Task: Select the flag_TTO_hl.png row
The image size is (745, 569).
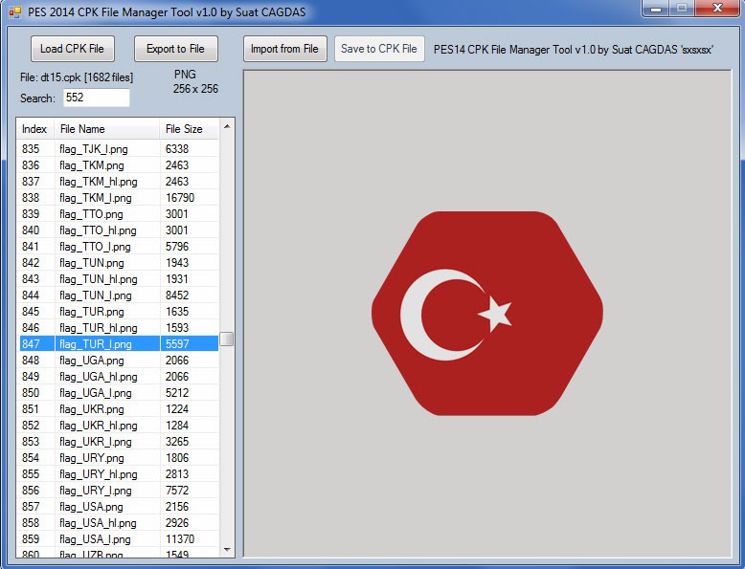Action: pos(119,230)
